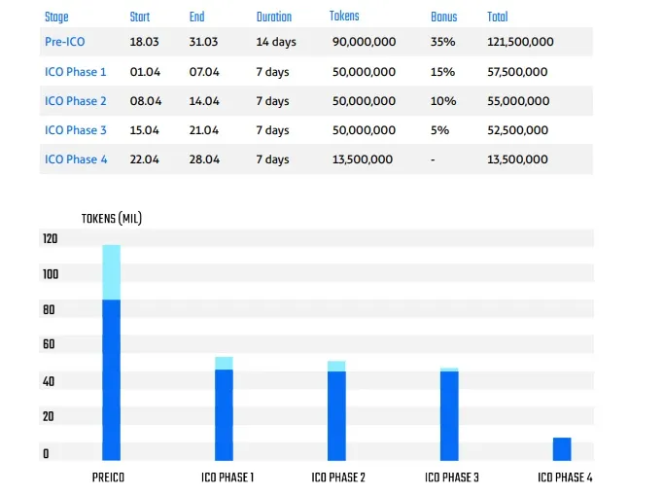Select the 14.04 end date cell

click(x=204, y=101)
